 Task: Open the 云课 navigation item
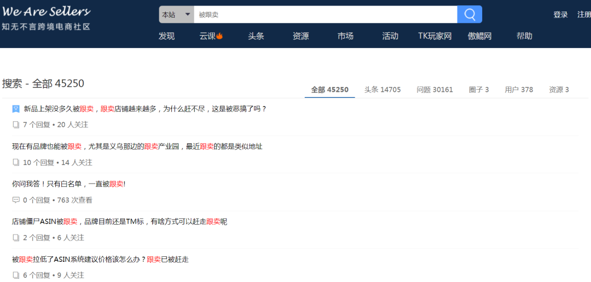pos(207,36)
